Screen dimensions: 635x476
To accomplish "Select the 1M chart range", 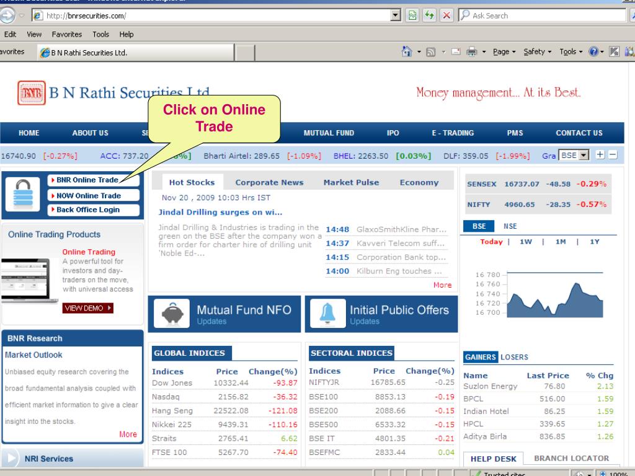I will point(561,242).
